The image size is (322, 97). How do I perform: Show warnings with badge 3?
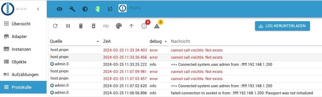pos(157,26)
